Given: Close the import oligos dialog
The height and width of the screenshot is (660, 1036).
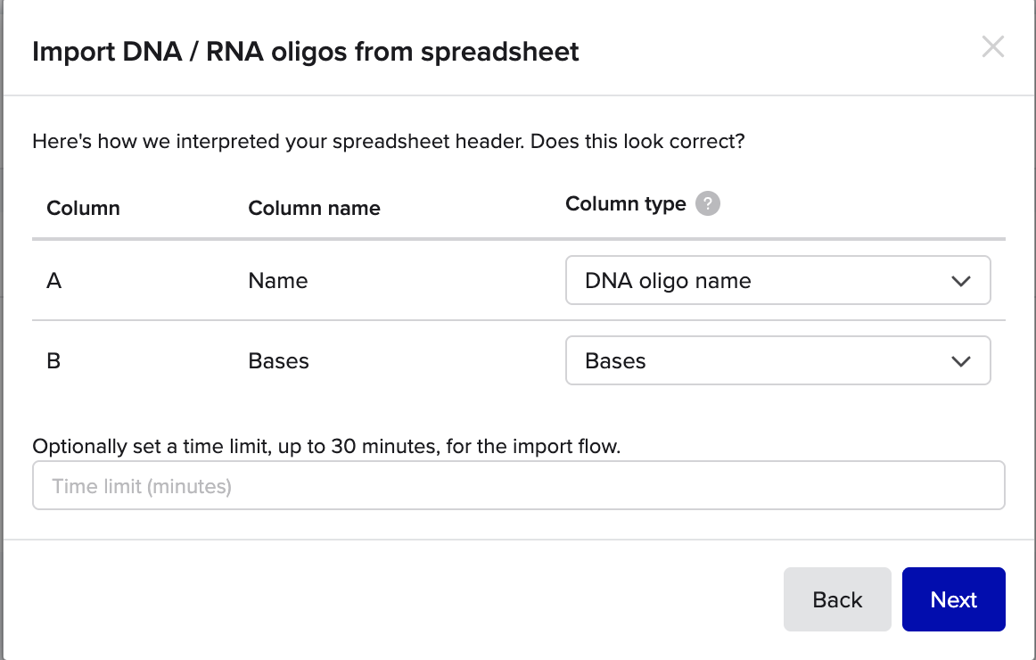Looking at the screenshot, I should [x=992, y=47].
